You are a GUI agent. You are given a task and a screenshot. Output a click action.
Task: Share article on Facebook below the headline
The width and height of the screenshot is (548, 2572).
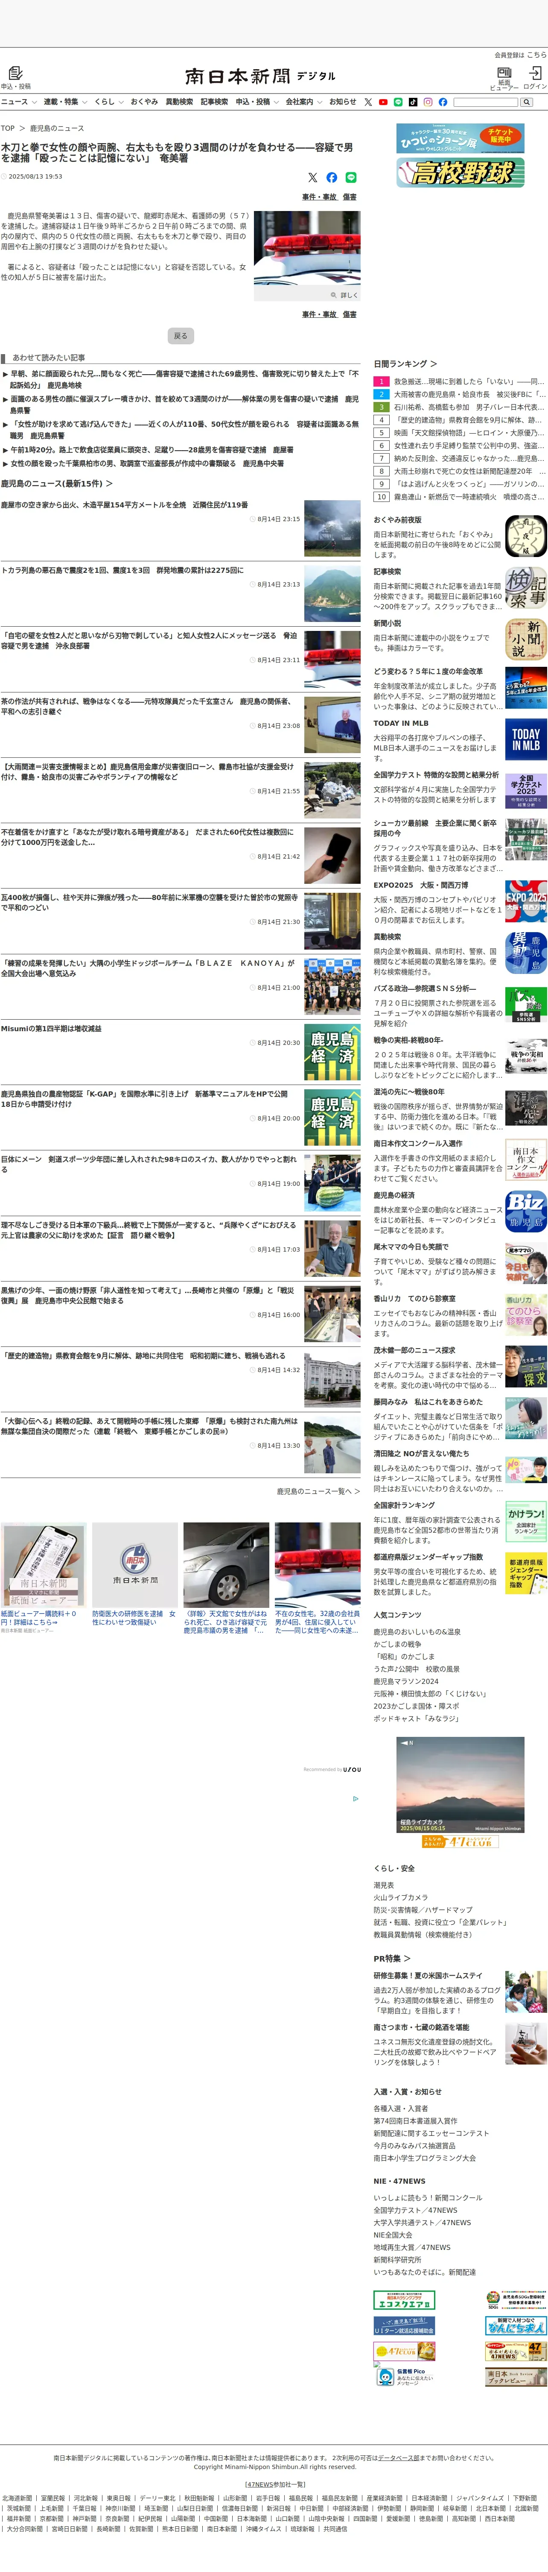point(331,177)
